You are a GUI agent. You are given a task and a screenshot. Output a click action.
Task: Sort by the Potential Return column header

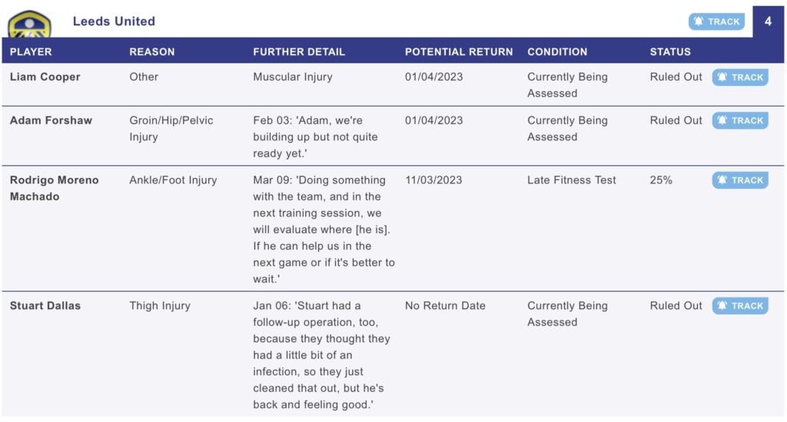click(x=459, y=51)
